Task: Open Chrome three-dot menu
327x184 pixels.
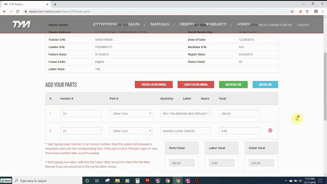Action: point(323,11)
